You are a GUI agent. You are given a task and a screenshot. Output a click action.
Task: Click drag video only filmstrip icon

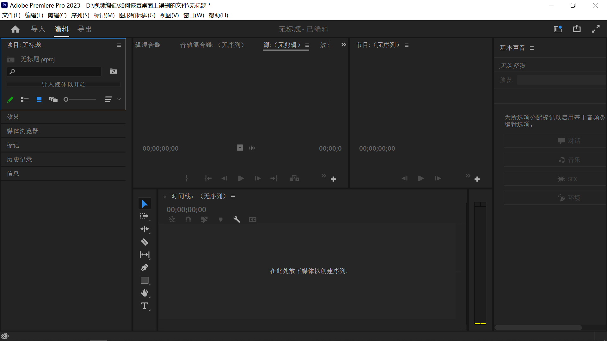pos(240,148)
